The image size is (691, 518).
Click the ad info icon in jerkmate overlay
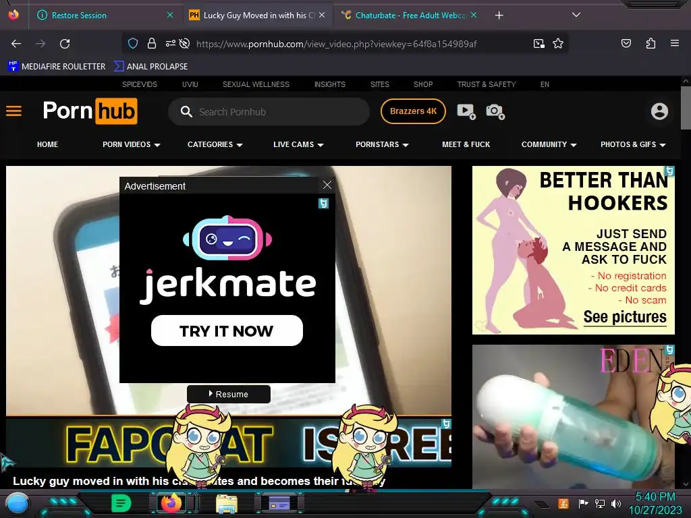[323, 203]
